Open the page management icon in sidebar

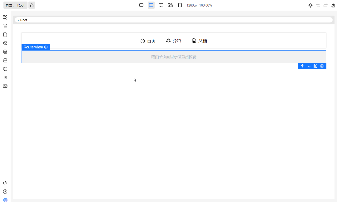pyautogui.click(x=5, y=35)
